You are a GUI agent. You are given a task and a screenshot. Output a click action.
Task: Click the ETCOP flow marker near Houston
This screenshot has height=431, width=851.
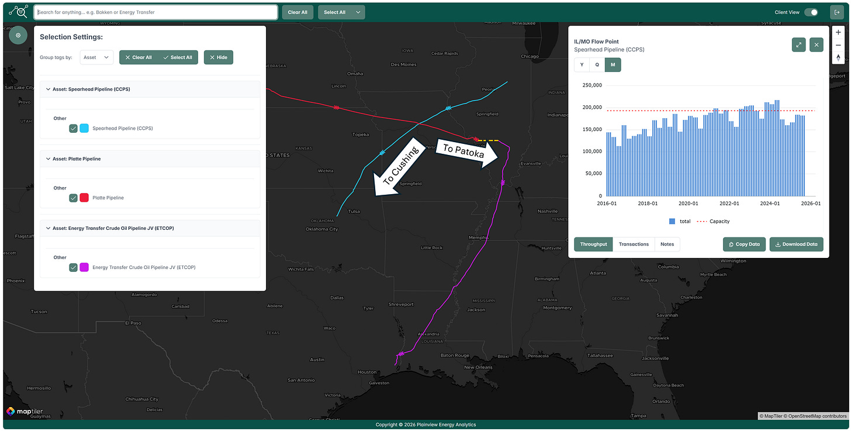tap(401, 354)
